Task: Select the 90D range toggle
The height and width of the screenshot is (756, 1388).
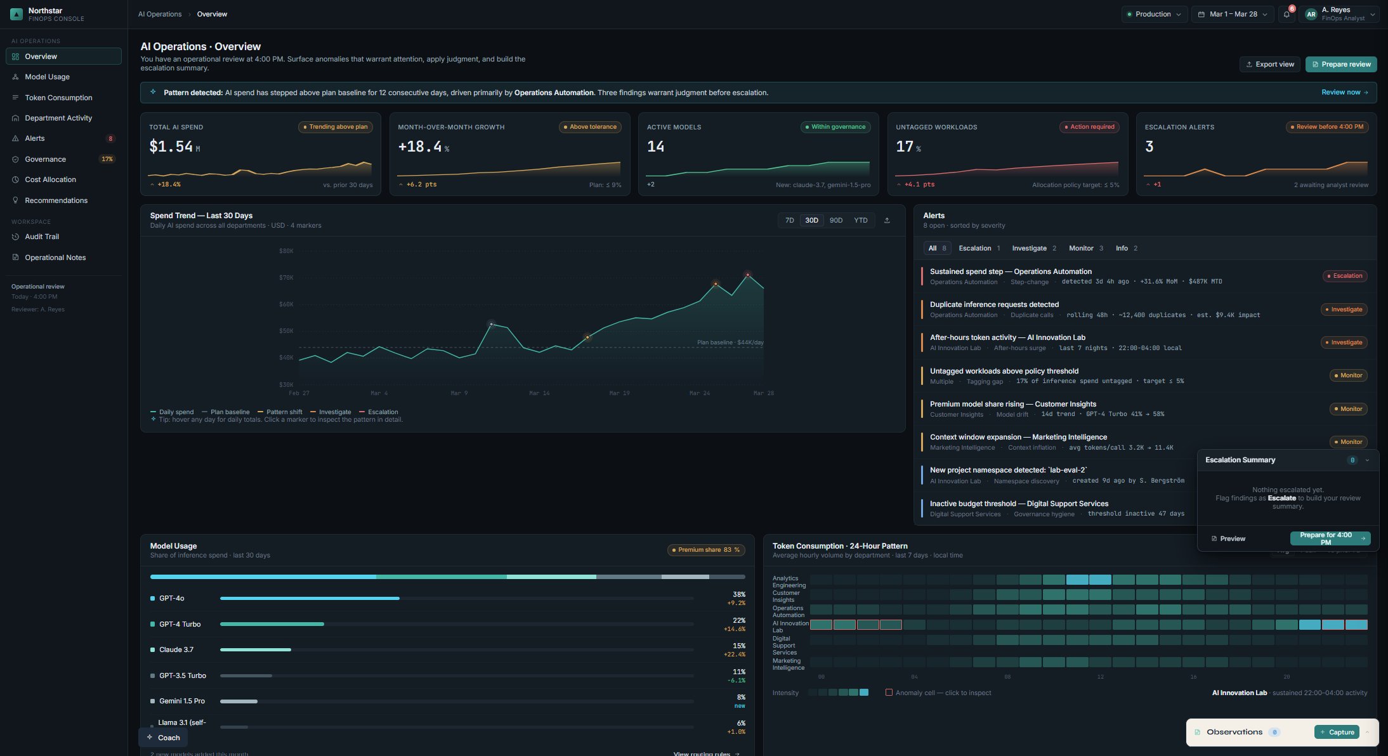Action: (836, 220)
